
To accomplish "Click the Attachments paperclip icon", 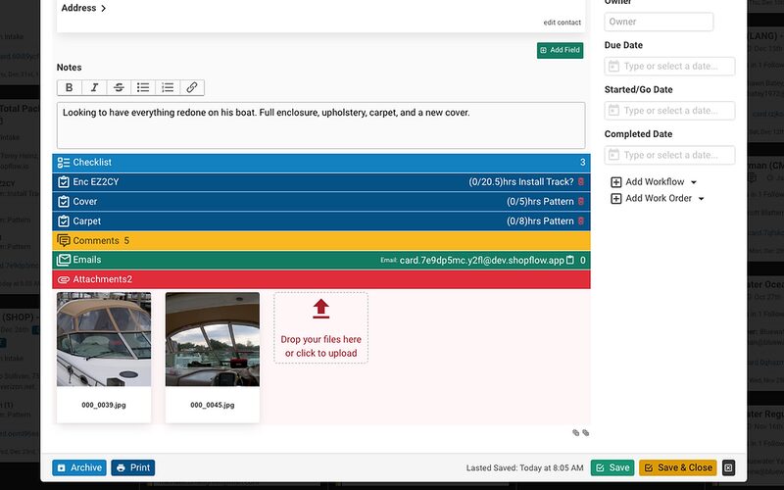I will pyautogui.click(x=64, y=279).
